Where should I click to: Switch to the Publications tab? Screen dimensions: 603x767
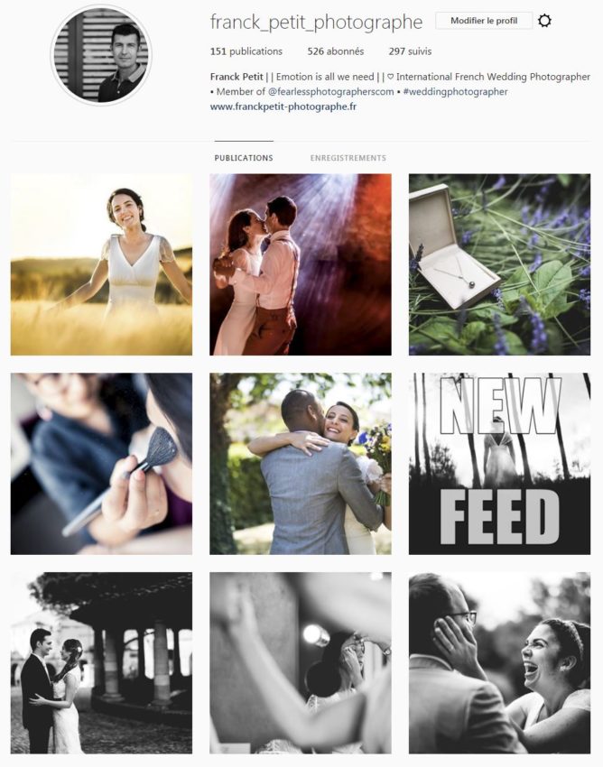244,158
